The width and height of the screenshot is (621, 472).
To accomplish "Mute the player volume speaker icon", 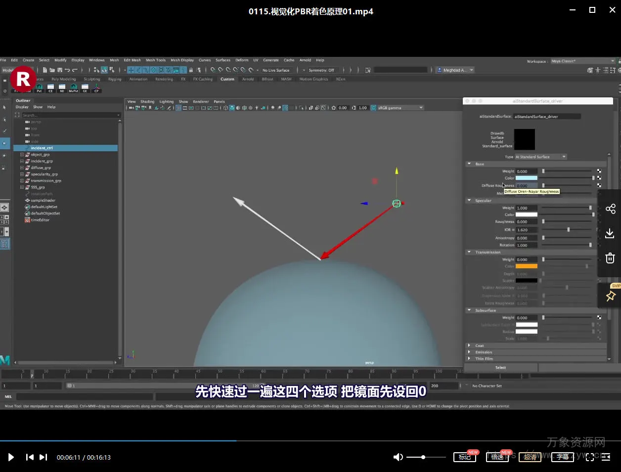I will click(398, 457).
